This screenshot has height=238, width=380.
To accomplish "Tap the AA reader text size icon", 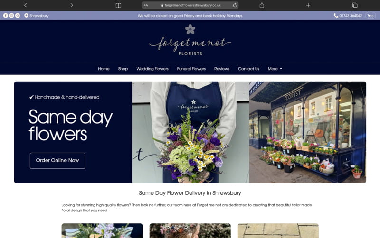I will [146, 5].
